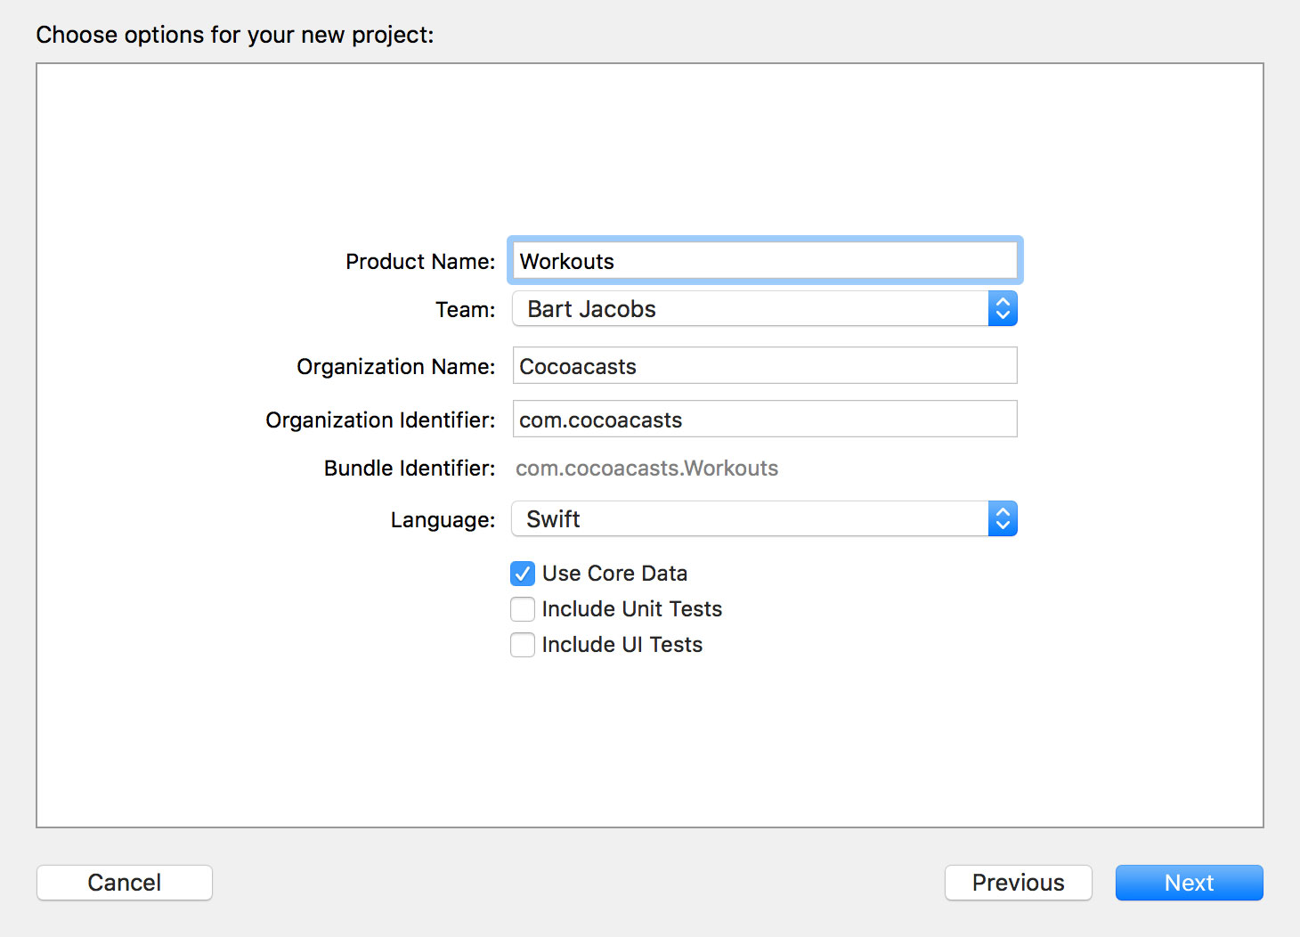The height and width of the screenshot is (937, 1300).
Task: Select the Product Name text field
Action: coord(764,260)
